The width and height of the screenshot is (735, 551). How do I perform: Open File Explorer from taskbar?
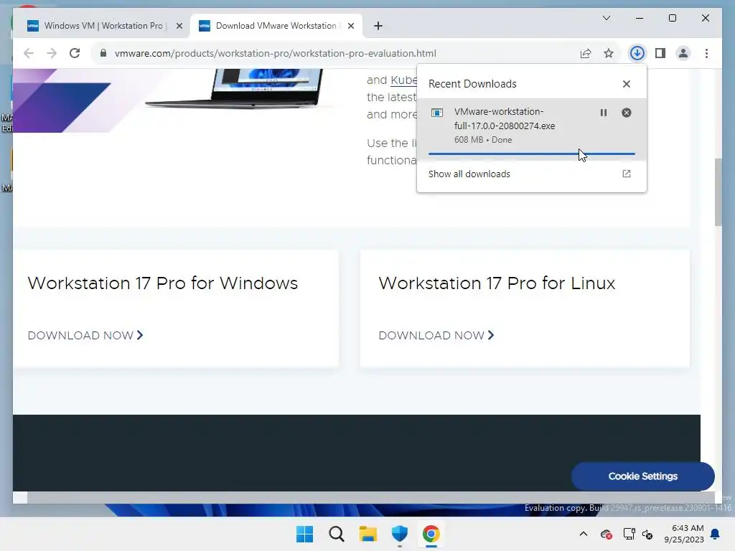[368, 534]
